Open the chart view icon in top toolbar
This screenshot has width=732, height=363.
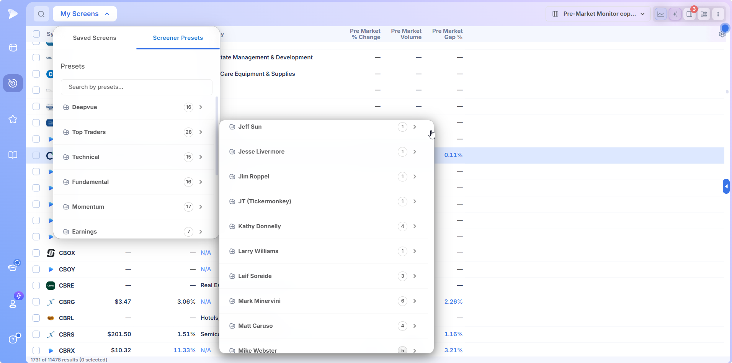point(661,14)
